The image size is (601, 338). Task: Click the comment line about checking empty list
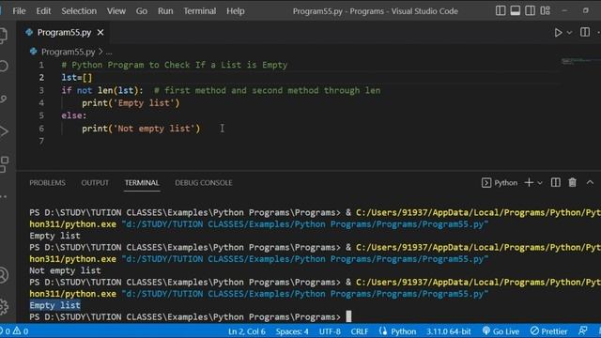175,65
